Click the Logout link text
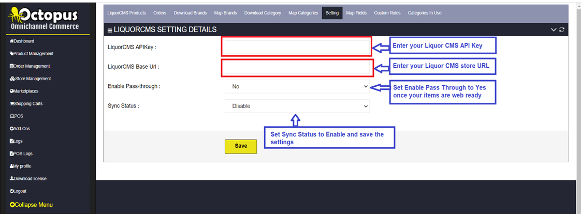This screenshot has height=214, width=581. pos(20,191)
